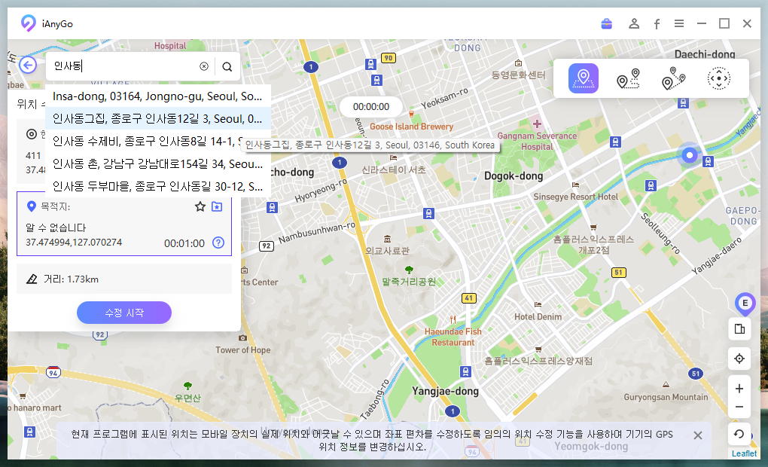The width and height of the screenshot is (768, 467).
Task: Click the Sinsegye Resort Hotel label
Action: [575, 197]
